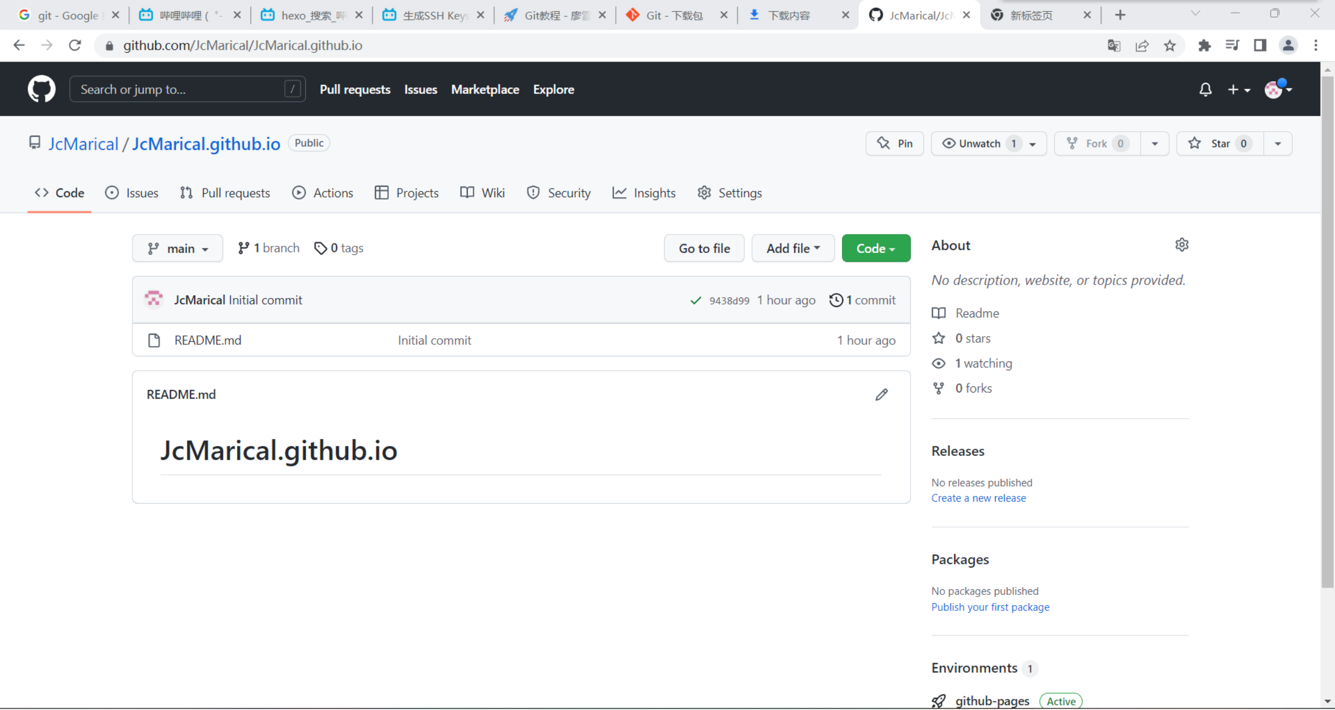The width and height of the screenshot is (1335, 710).
Task: Open a new browser tab
Action: coord(1120,15)
